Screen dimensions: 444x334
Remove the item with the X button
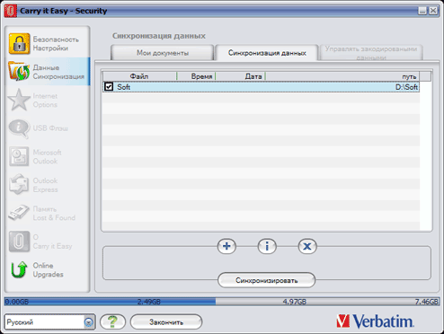pyautogui.click(x=307, y=246)
